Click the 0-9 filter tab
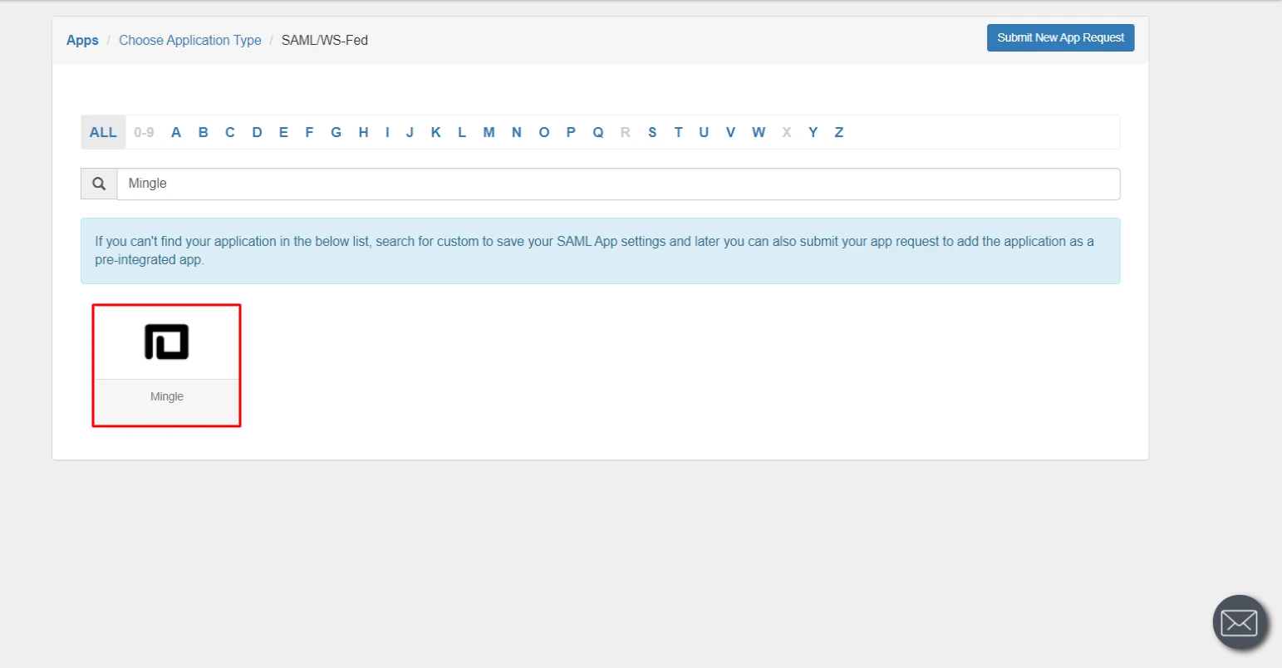Image resolution: width=1282 pixels, height=668 pixels. tap(145, 132)
